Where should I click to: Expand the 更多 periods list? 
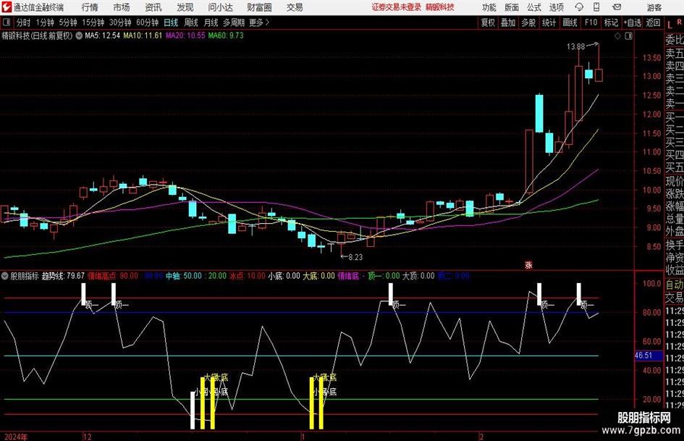click(259, 22)
